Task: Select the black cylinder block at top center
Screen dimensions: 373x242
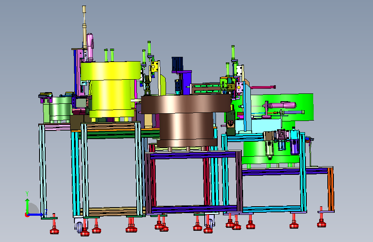Action: click(x=177, y=64)
